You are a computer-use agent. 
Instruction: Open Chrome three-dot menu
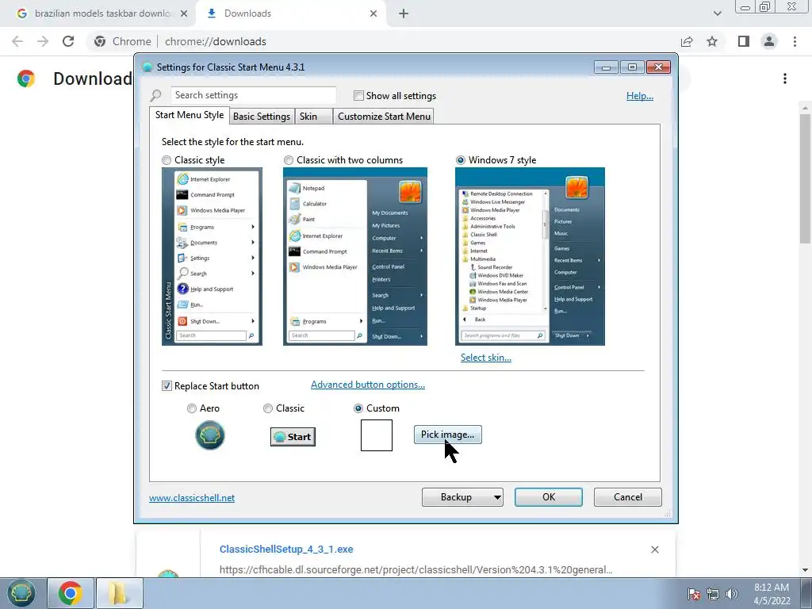pyautogui.click(x=795, y=41)
